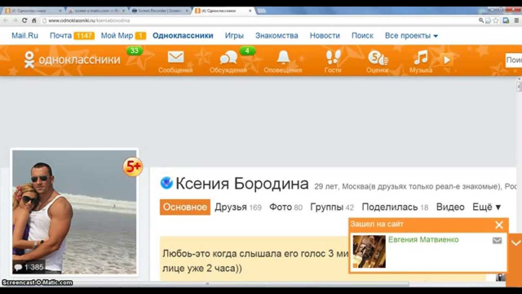Viewport: 522px width, 294px height.
Task: Open the Группы 42 tab
Action: click(332, 207)
